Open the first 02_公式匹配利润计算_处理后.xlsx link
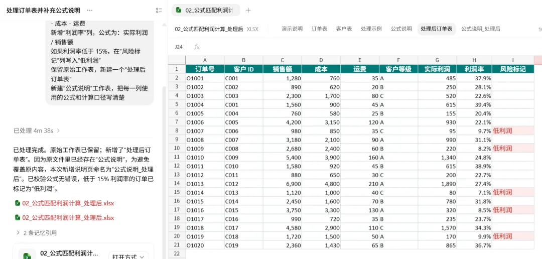 coord(68,203)
